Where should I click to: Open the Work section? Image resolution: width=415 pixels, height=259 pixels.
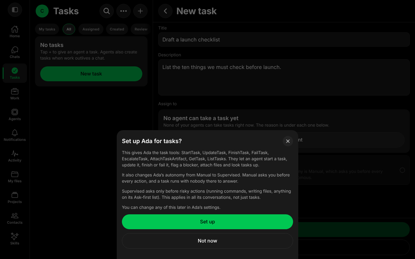pos(15,94)
